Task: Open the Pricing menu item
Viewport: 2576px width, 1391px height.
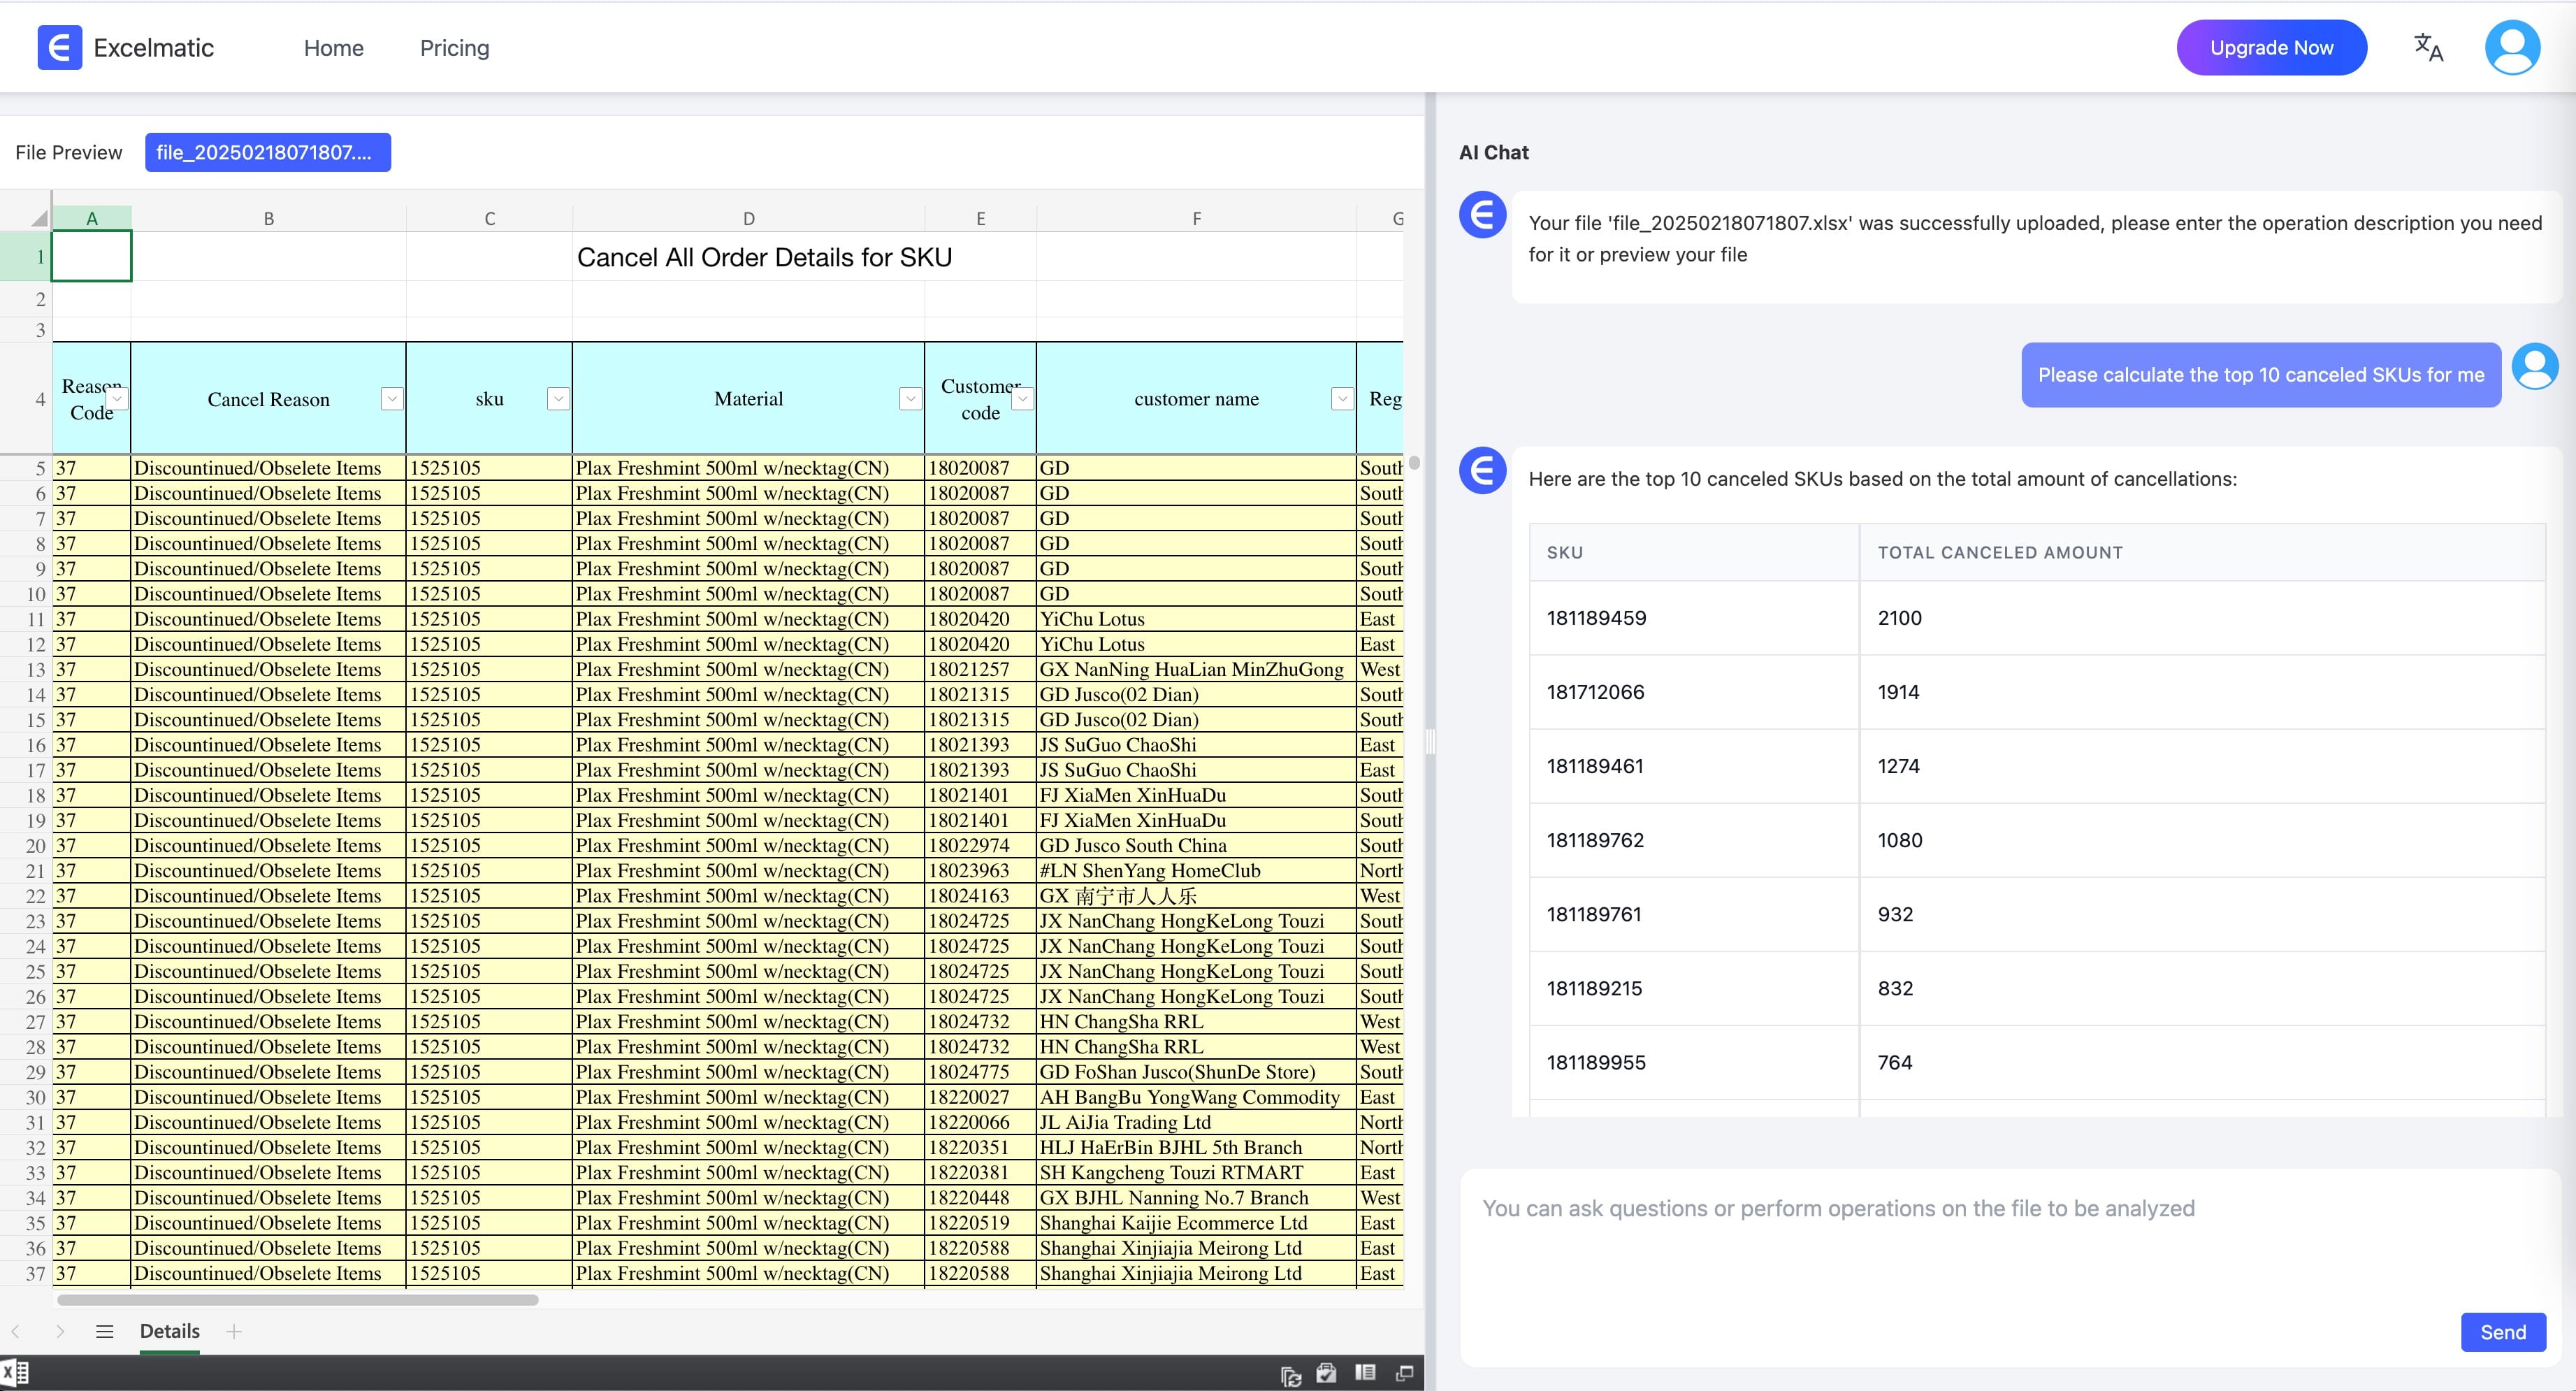Action: 454,47
